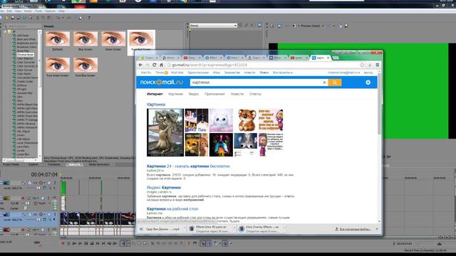Image resolution: width=456 pixels, height=256 pixels.
Task: Switch to Картинки search tab
Action: [176, 94]
